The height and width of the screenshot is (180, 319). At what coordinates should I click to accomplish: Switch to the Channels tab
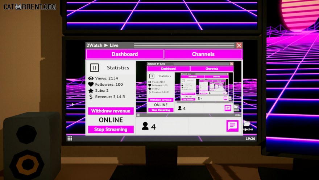tap(203, 54)
